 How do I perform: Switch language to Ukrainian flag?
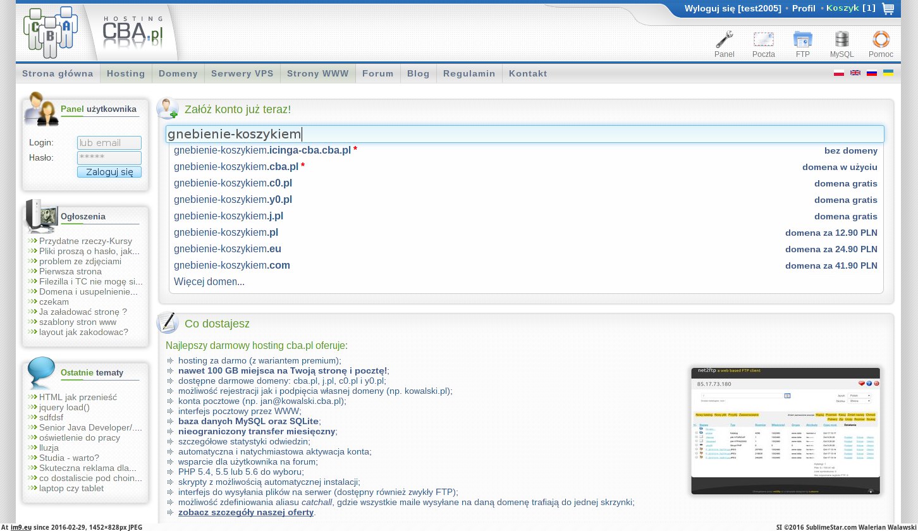coord(888,73)
